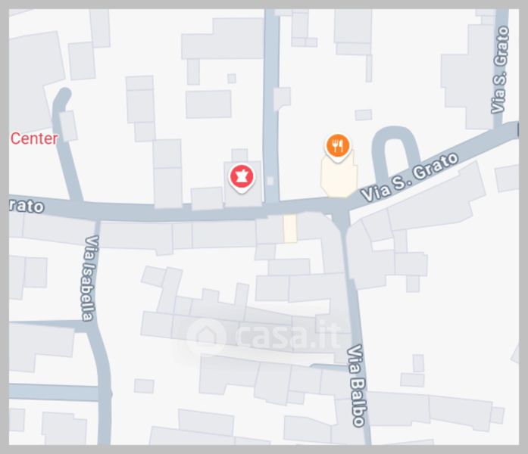Click the small beige building south of road
Screen dimensions: 528x454
[x=290, y=229]
